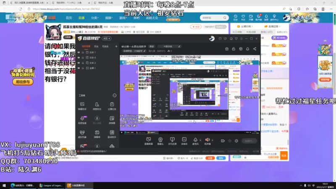
Task: Open the 视频连麦 tool
Action: 82,120
